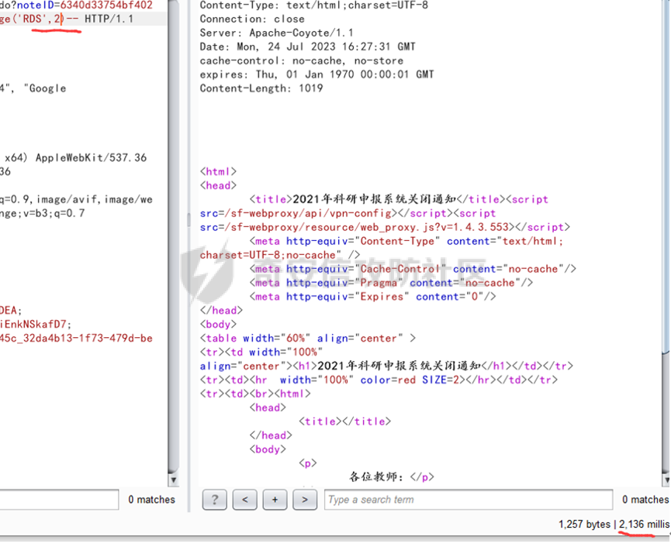Click the plus search options button
Viewport: 671px width, 544px height.
point(275,500)
